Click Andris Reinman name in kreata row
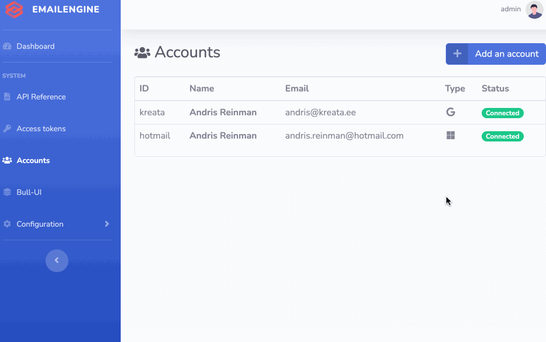Image resolution: width=546 pixels, height=342 pixels. click(223, 112)
